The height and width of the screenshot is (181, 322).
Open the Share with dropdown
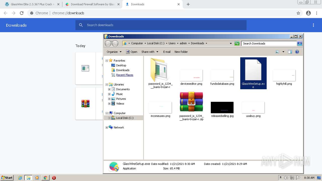pyautogui.click(x=150, y=52)
